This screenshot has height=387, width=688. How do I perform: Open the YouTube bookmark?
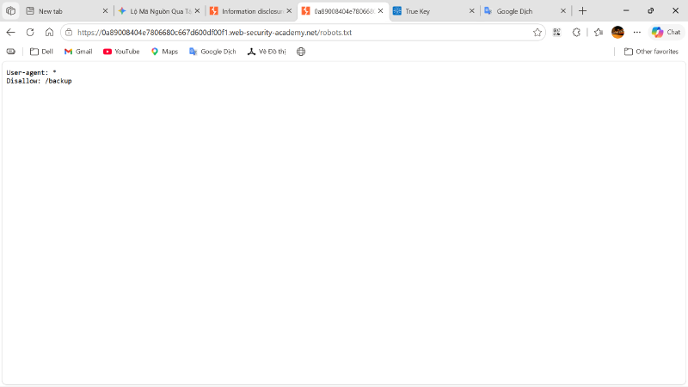pyautogui.click(x=121, y=52)
